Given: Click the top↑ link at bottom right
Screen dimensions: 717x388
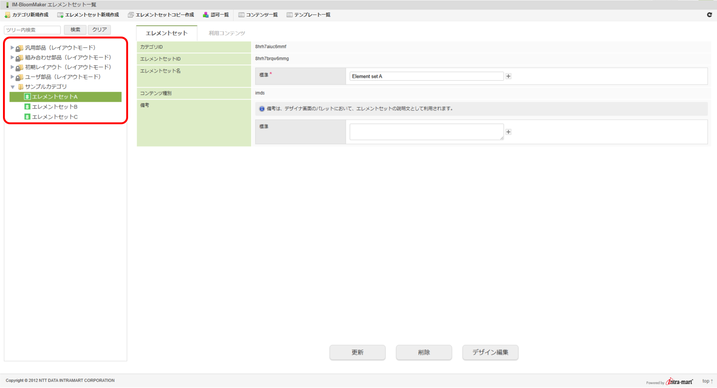Looking at the screenshot, I should pos(707,381).
